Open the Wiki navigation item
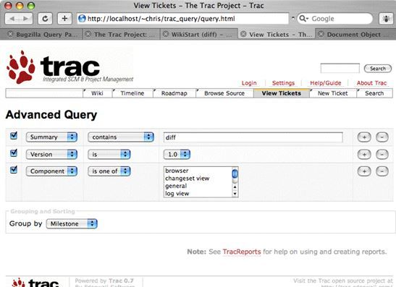 [97, 93]
